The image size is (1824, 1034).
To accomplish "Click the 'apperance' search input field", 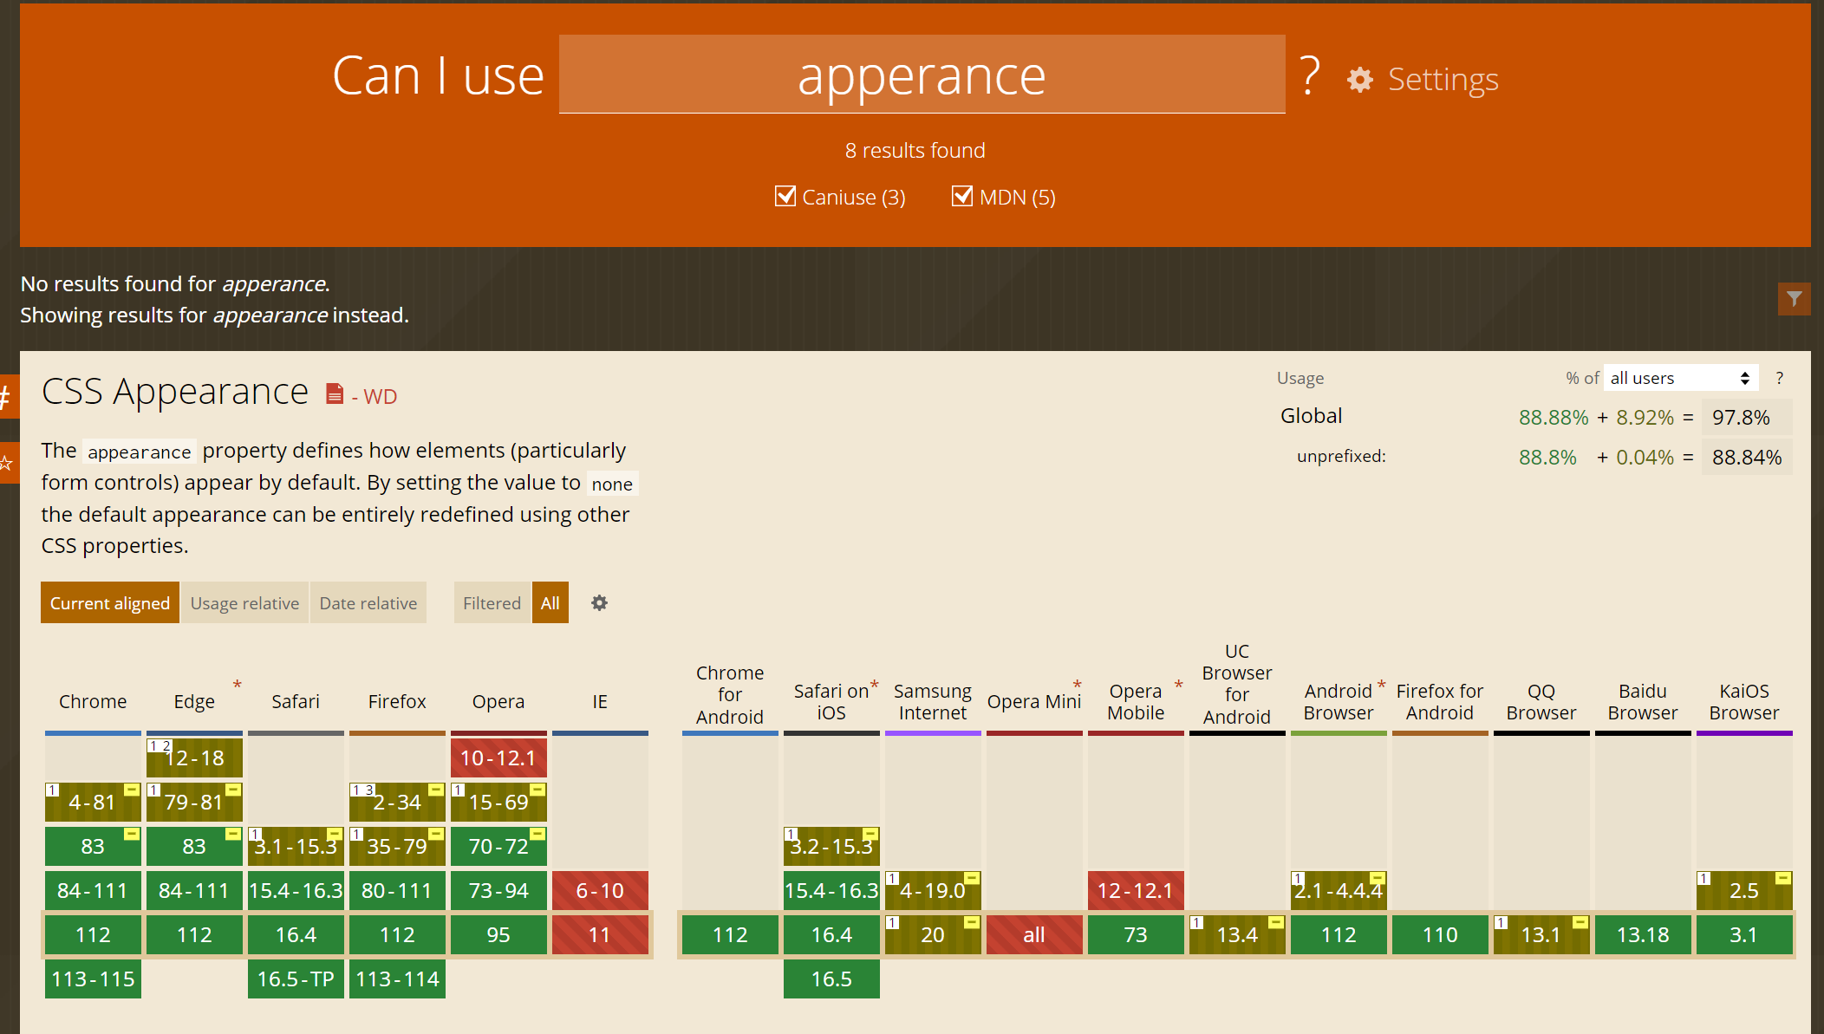I will pos(922,75).
